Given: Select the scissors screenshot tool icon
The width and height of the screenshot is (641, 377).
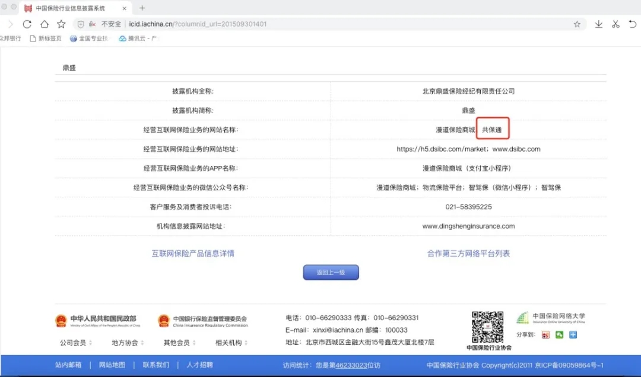Looking at the screenshot, I should point(615,24).
